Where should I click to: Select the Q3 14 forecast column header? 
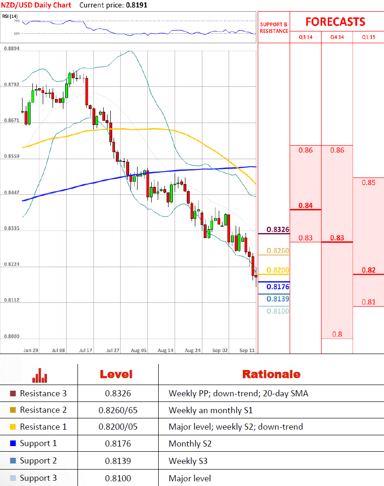click(x=306, y=37)
